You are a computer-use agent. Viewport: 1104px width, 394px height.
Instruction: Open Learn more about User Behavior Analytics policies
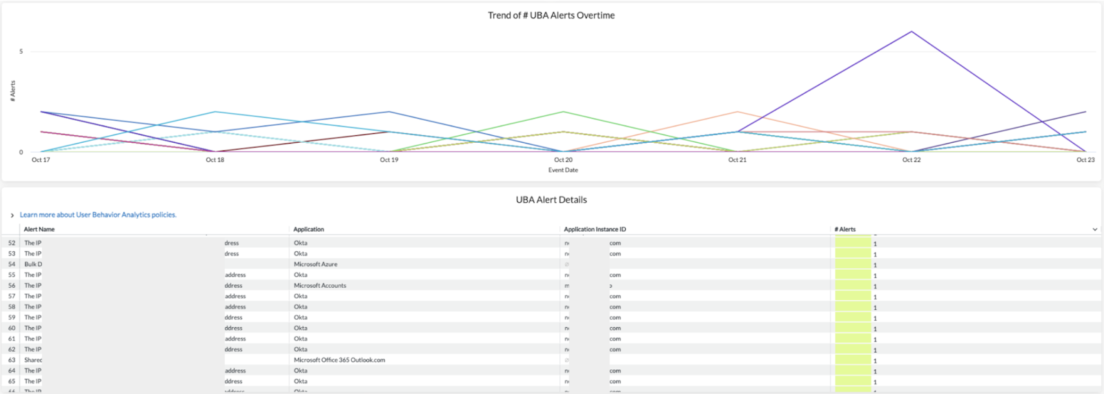(98, 215)
